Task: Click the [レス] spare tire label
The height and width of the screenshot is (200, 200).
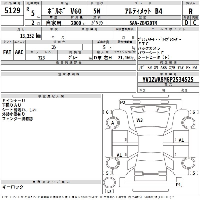Action: tap(109, 191)
